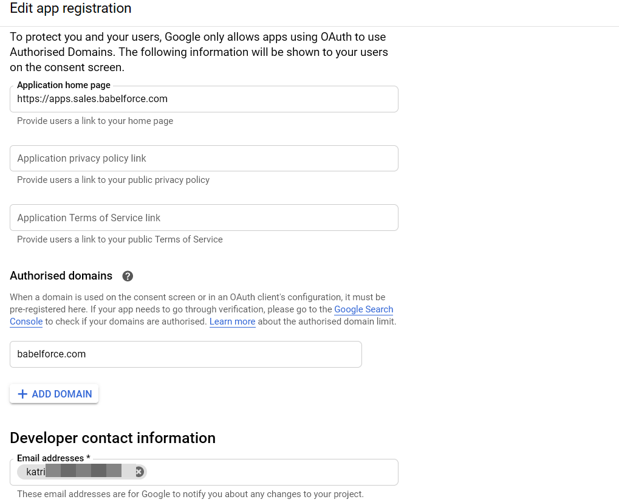Remove the katri email chip
This screenshot has width=619, height=502.
[139, 472]
